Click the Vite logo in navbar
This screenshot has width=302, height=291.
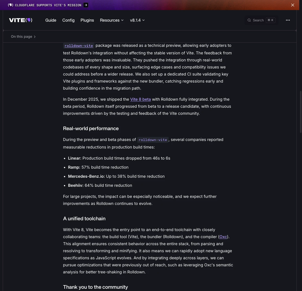(21, 20)
